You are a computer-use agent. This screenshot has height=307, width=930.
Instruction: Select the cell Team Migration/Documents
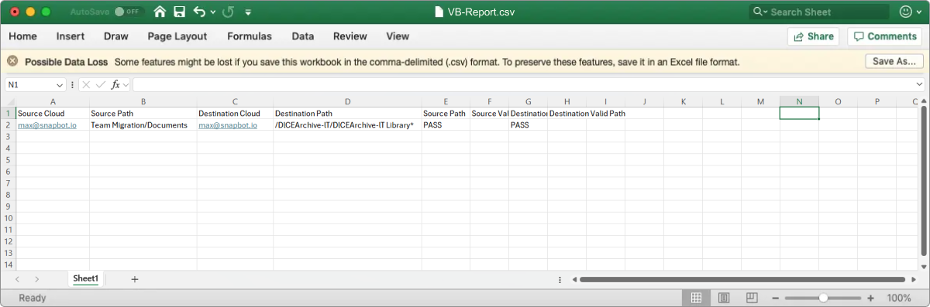143,125
